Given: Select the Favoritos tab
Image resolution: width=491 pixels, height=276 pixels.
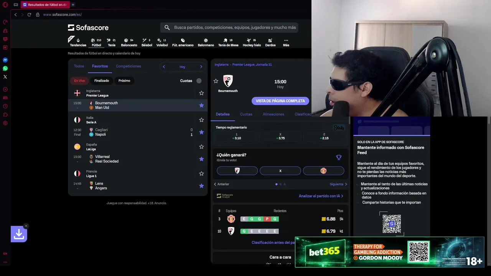Looking at the screenshot, I should pos(100,66).
